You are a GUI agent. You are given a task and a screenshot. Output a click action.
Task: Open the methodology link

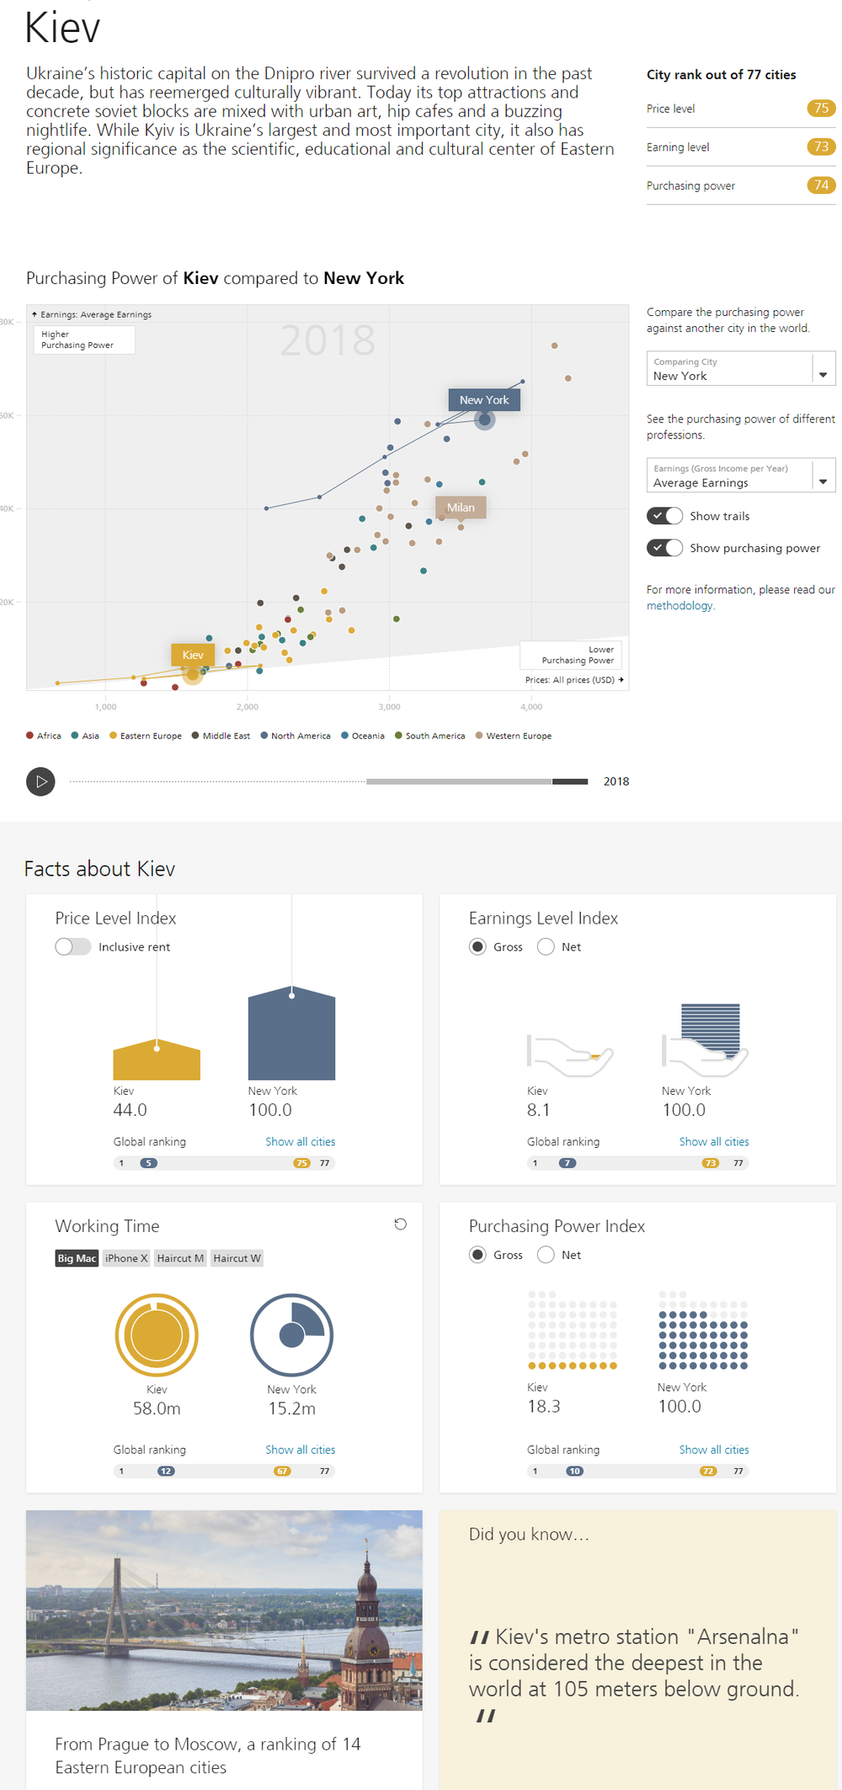[679, 606]
